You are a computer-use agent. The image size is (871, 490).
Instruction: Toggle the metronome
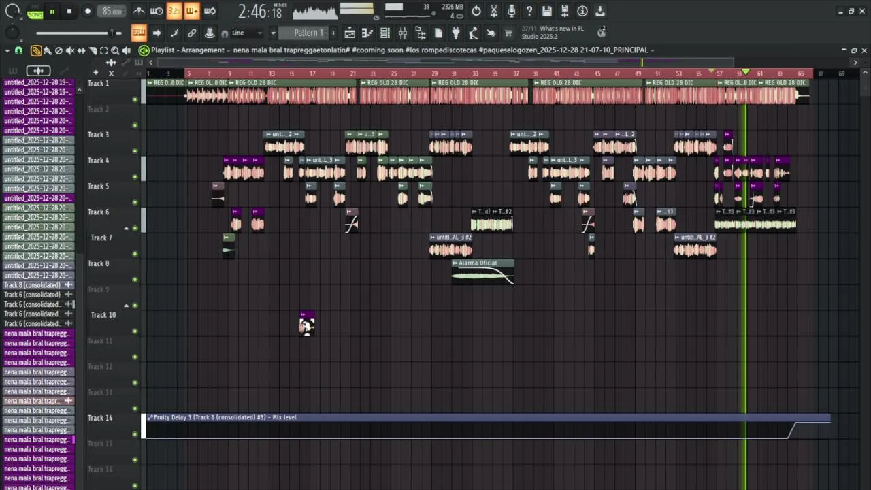point(139,11)
